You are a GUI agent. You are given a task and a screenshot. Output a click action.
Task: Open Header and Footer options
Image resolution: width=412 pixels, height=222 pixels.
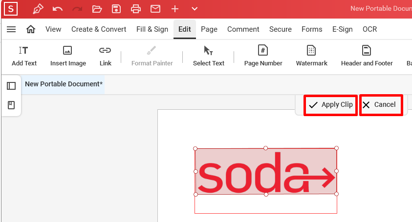coord(367,56)
